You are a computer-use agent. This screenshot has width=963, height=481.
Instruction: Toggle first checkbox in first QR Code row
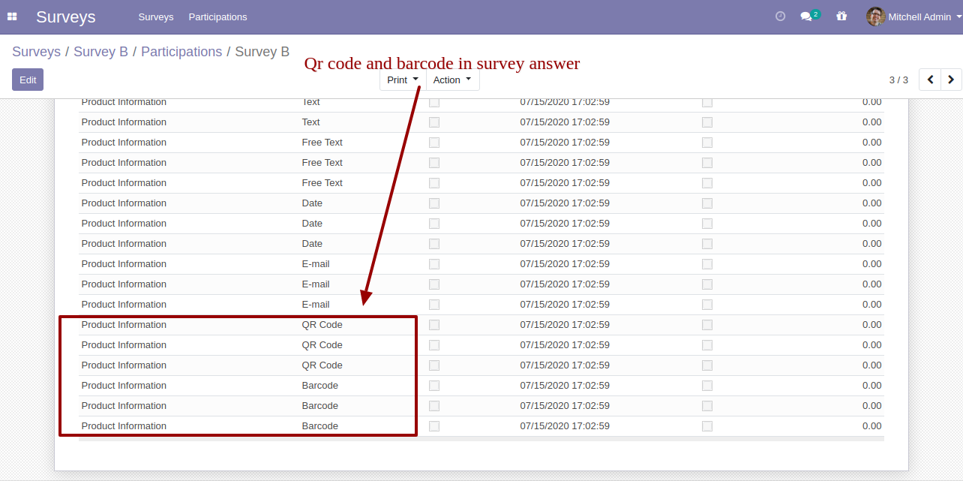pyautogui.click(x=434, y=325)
